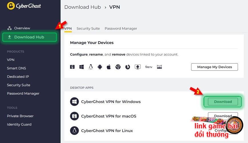Viewport: 248px width, 143px height.
Task: Select the Android device icon
Action: click(100, 67)
